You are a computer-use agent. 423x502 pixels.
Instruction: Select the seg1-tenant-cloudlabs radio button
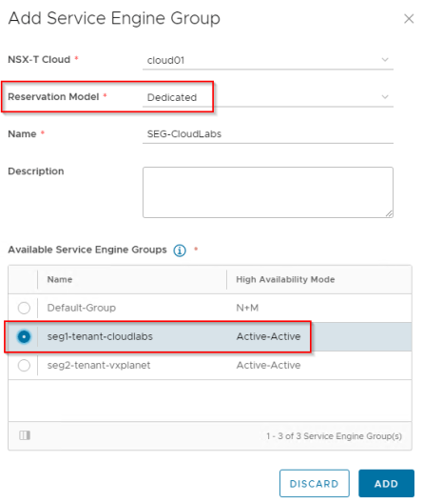(x=24, y=337)
